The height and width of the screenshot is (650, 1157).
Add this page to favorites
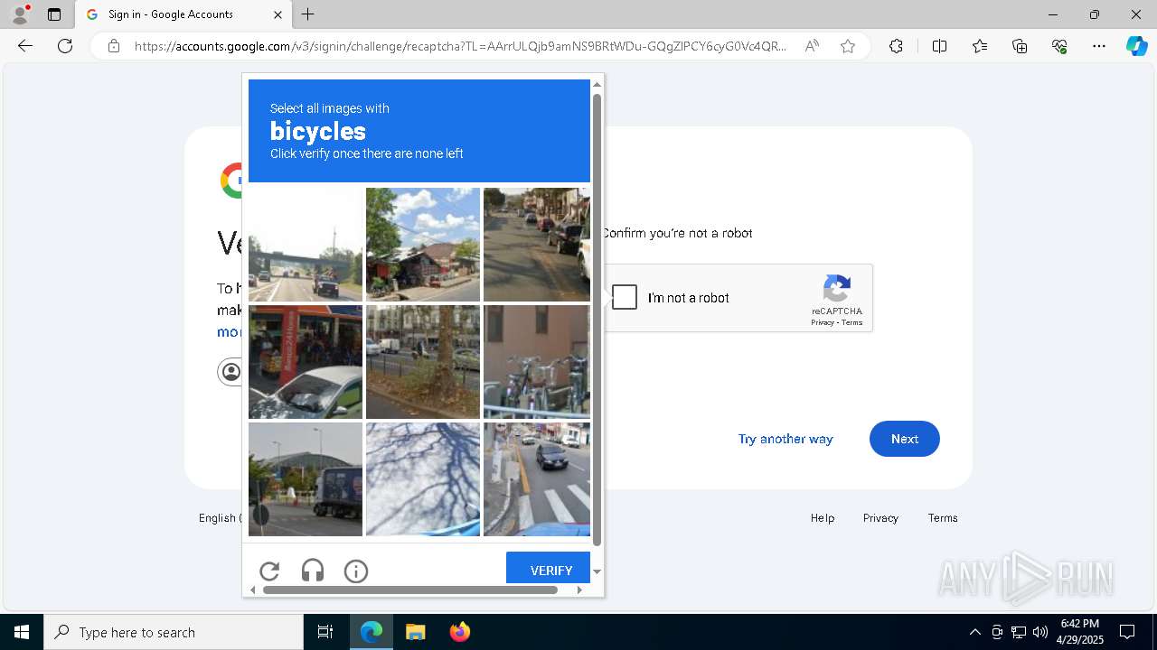(848, 46)
